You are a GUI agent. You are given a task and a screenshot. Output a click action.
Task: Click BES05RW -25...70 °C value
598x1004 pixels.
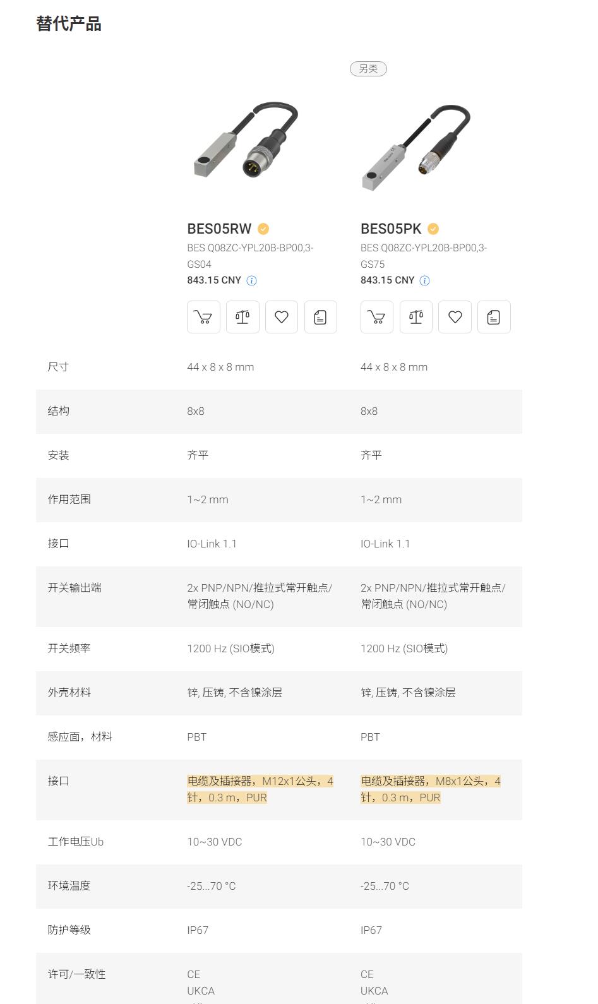point(212,886)
